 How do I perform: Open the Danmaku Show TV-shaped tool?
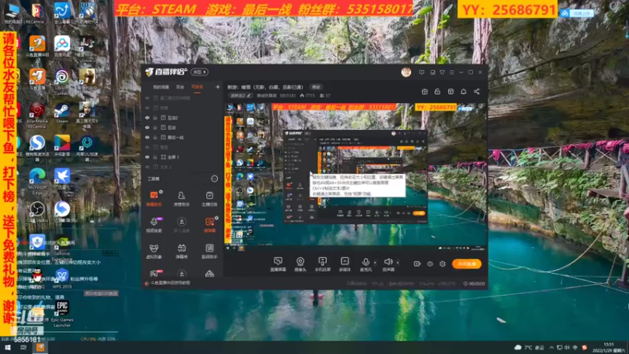182,251
